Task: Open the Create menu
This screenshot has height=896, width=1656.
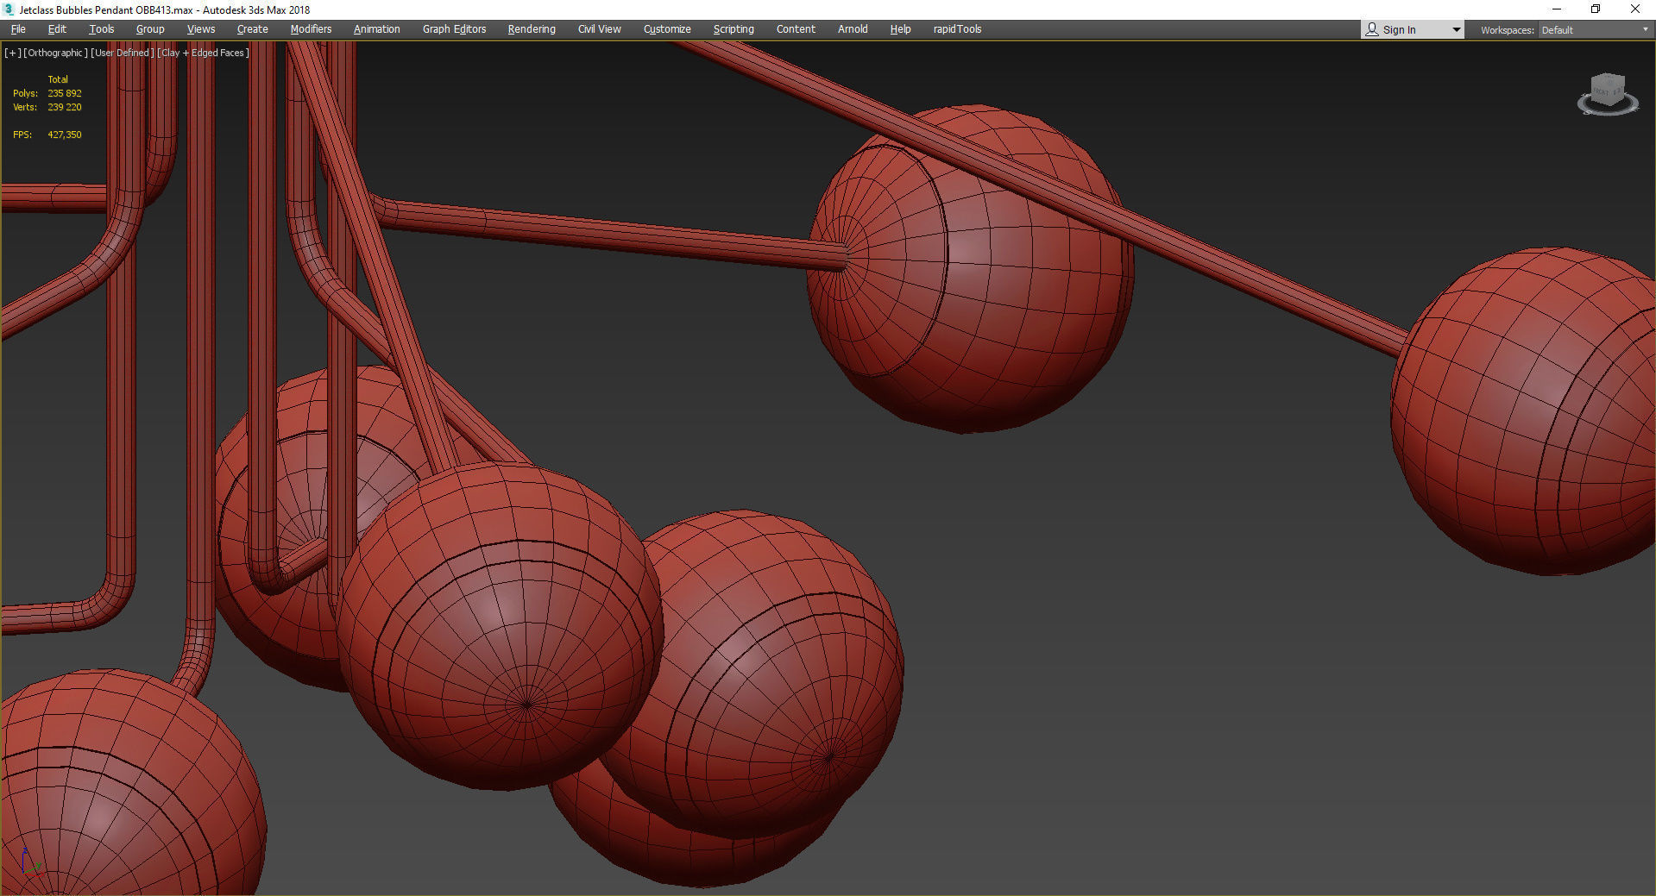Action: [x=252, y=29]
